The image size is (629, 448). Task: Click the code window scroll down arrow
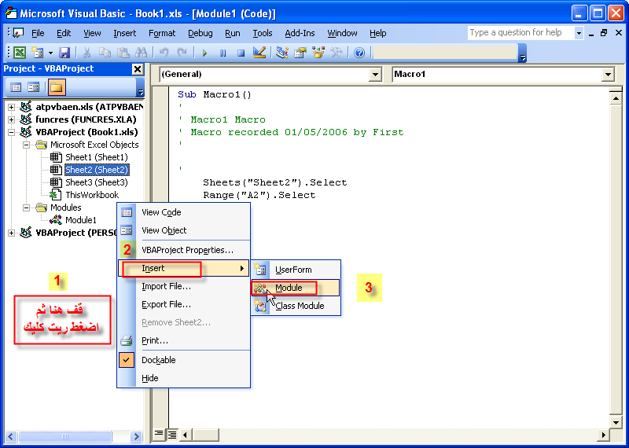(616, 421)
